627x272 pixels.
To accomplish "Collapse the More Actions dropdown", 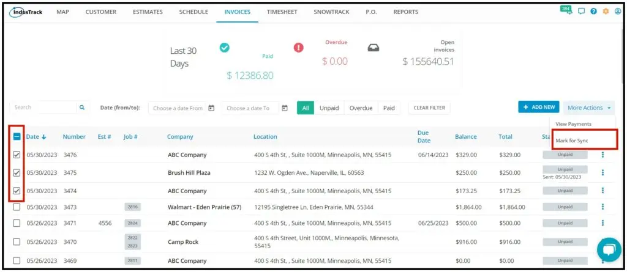I will pos(589,108).
